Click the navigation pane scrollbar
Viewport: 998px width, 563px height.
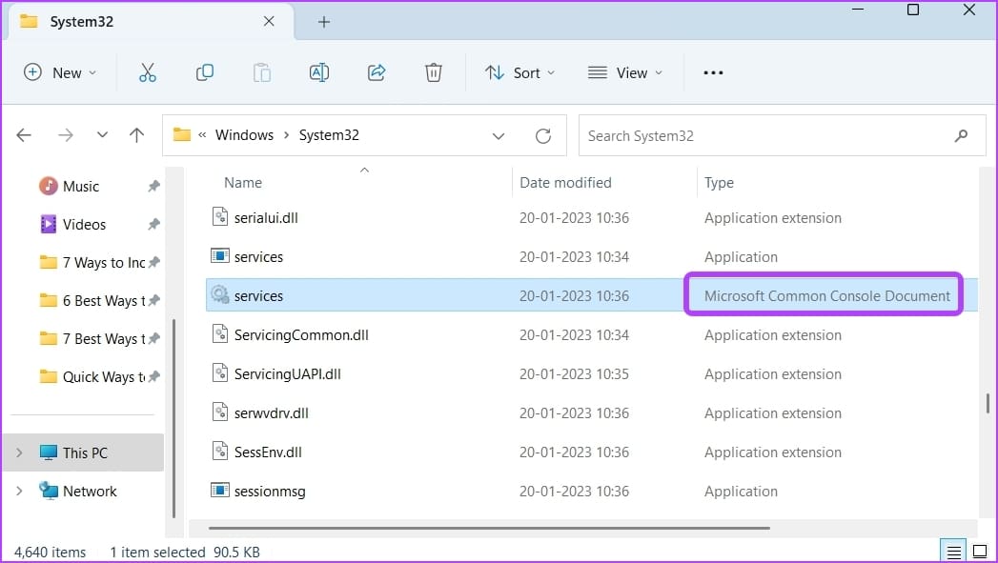pyautogui.click(x=173, y=418)
